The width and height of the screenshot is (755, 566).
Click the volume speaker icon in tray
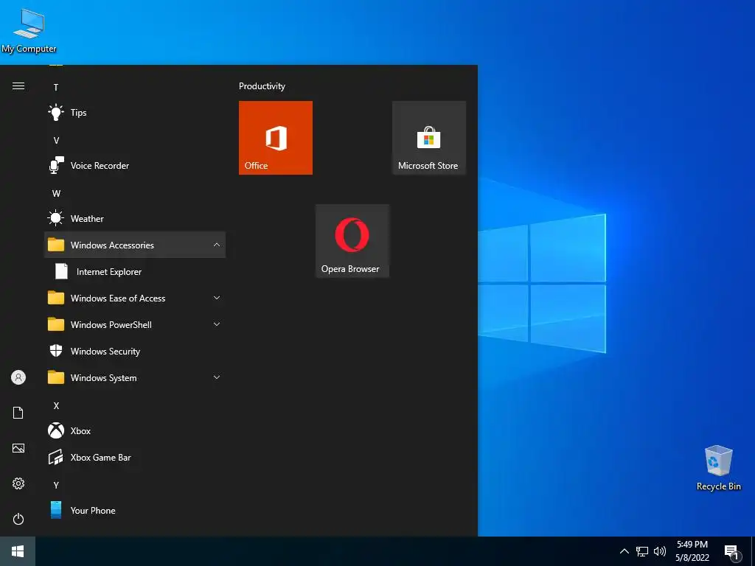click(x=660, y=551)
